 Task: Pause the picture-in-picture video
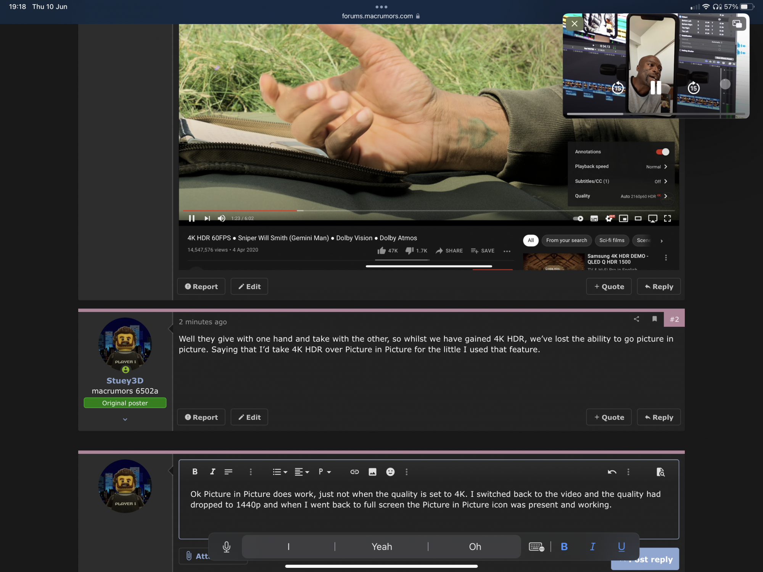655,88
